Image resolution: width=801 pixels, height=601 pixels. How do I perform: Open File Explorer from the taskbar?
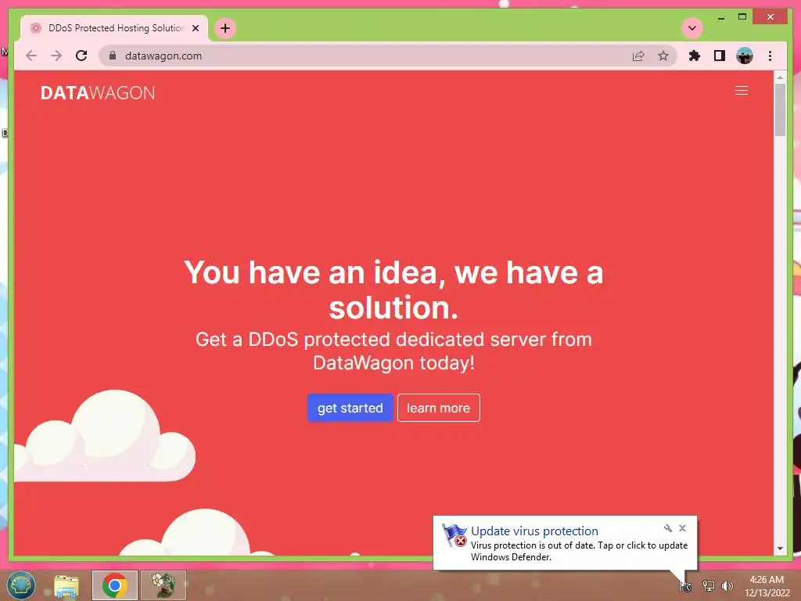tap(66, 585)
